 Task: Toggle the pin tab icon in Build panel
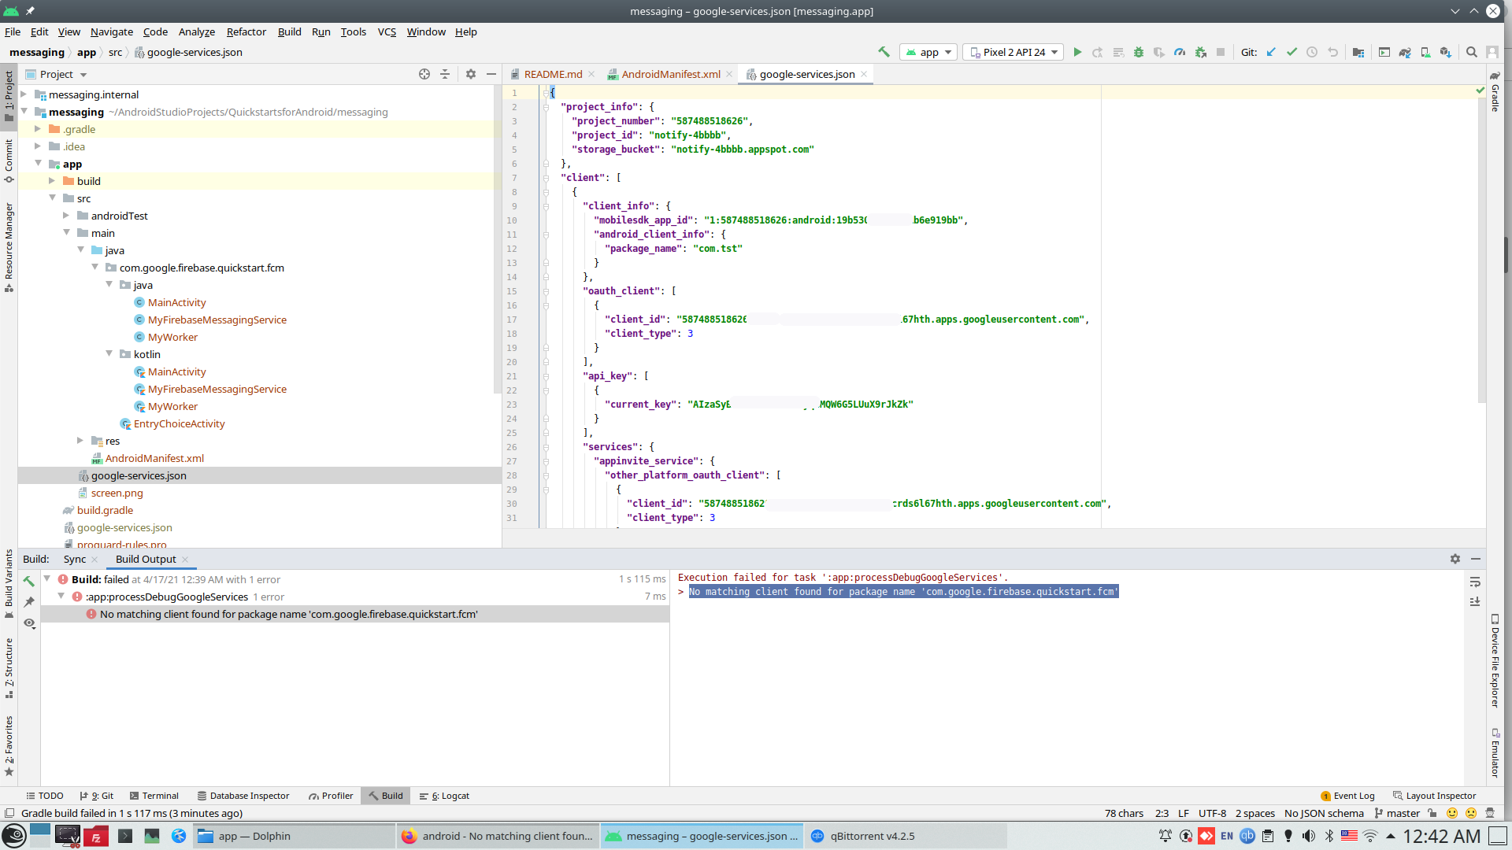coord(29,602)
